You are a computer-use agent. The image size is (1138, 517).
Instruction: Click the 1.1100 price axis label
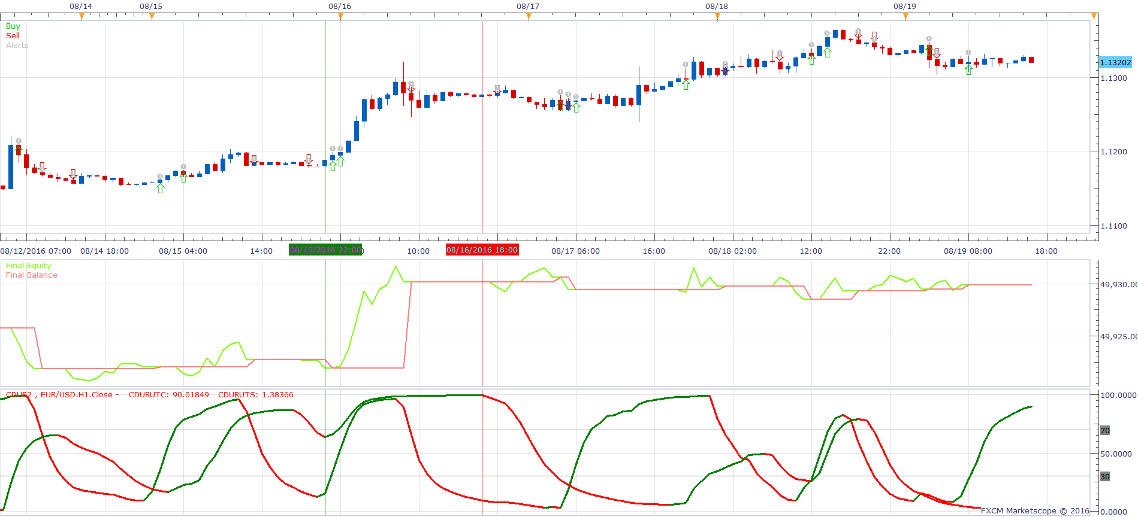pyautogui.click(x=1114, y=226)
